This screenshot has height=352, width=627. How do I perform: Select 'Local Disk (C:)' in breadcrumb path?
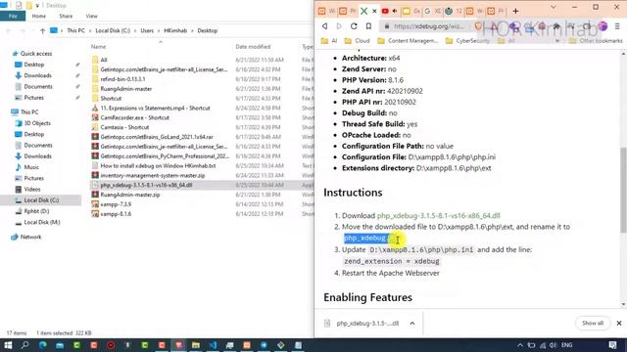click(113, 30)
